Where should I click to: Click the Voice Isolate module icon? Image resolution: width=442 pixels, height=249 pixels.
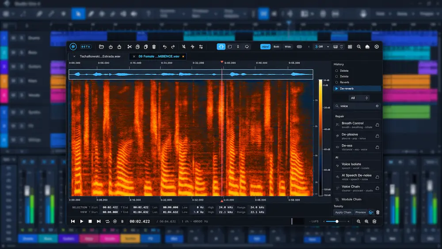(337, 166)
